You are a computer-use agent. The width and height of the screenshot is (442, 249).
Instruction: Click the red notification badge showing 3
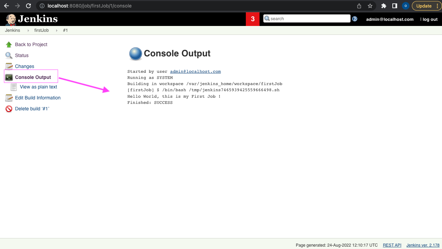click(x=252, y=18)
